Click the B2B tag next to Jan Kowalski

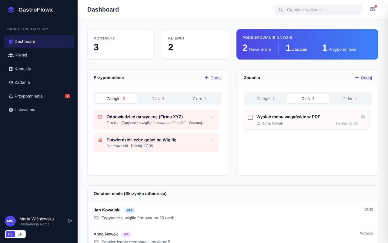(x=129, y=210)
